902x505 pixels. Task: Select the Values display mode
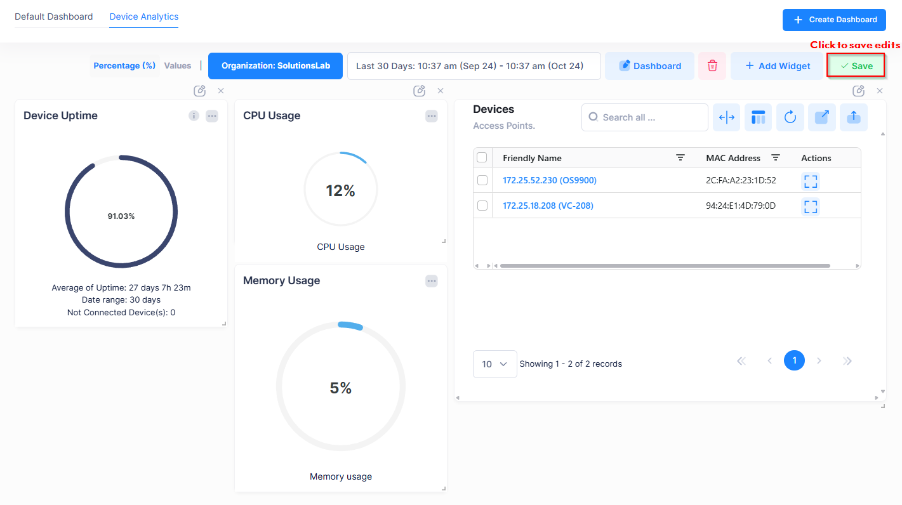coord(178,66)
